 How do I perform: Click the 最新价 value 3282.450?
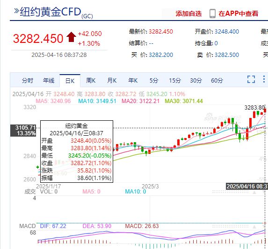click(x=161, y=32)
